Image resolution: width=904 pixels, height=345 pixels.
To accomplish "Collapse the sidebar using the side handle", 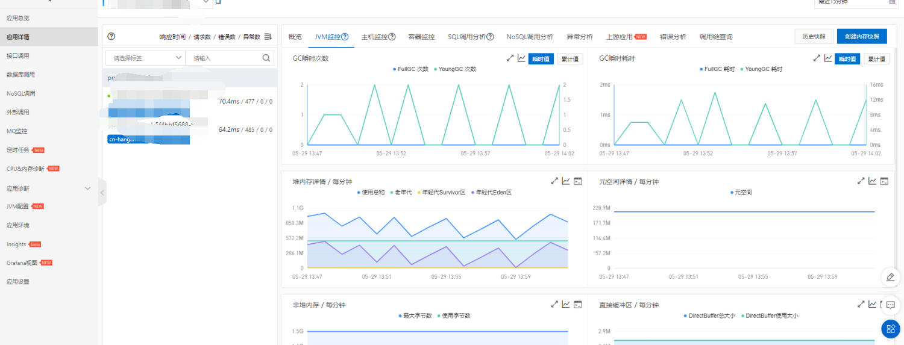I will pyautogui.click(x=102, y=193).
